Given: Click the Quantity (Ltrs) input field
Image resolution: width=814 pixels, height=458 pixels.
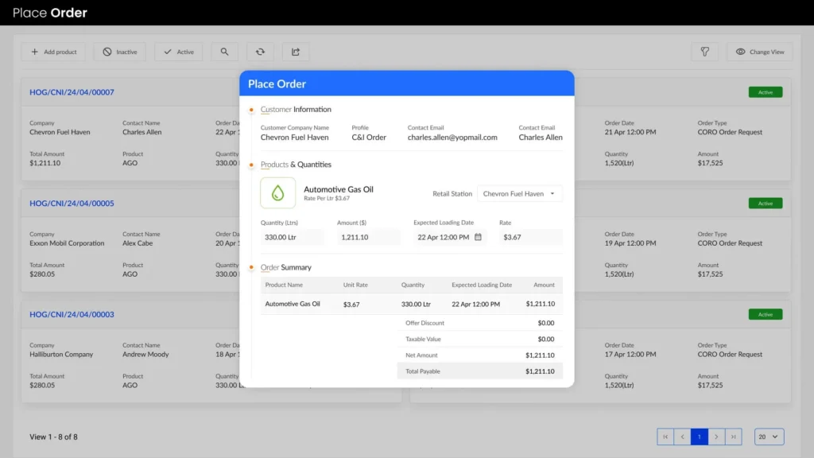Looking at the screenshot, I should coord(292,237).
